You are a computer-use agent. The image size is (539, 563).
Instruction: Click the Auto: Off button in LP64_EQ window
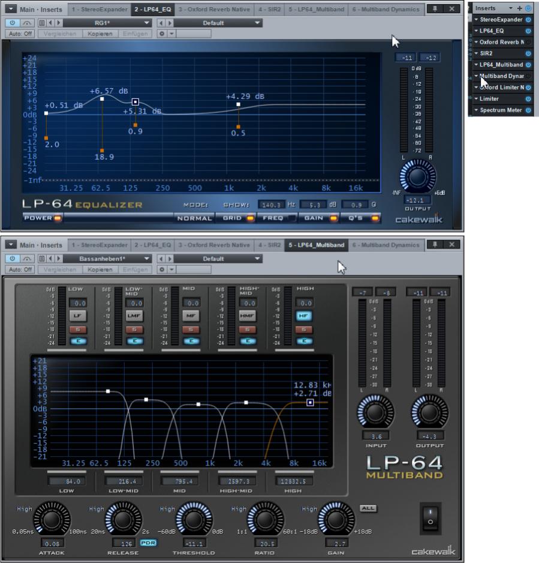pos(20,34)
